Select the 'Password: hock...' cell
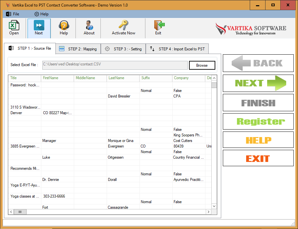 click(25, 85)
